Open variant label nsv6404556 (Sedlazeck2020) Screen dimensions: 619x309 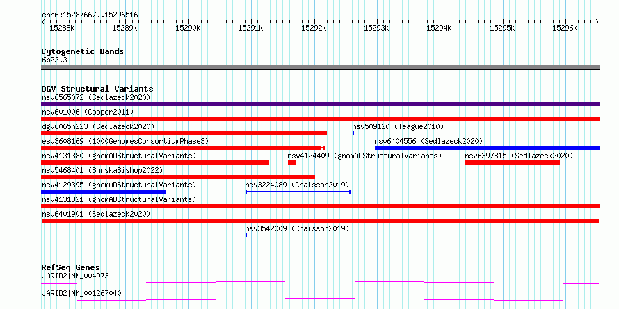(x=428, y=141)
